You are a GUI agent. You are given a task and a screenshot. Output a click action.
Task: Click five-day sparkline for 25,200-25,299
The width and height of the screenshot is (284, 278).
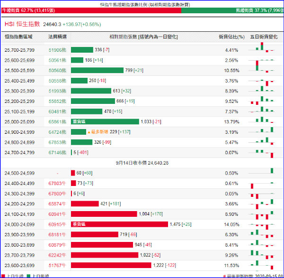(x=262, y=101)
